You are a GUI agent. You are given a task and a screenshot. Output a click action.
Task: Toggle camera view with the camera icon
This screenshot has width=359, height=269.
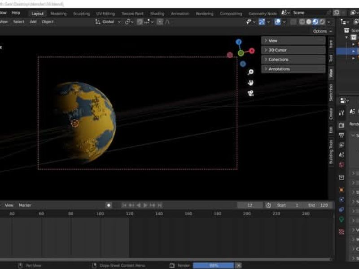(251, 93)
